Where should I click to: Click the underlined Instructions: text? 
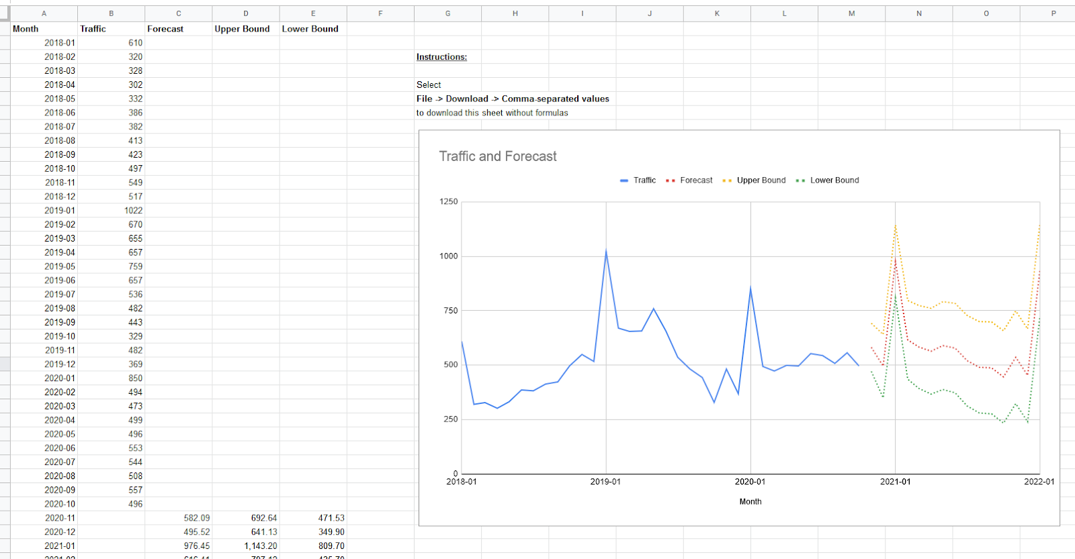pyautogui.click(x=441, y=57)
